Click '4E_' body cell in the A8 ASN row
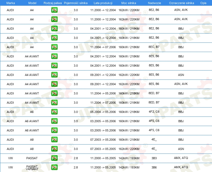The height and width of the screenshot is (172, 212). (x=154, y=149)
